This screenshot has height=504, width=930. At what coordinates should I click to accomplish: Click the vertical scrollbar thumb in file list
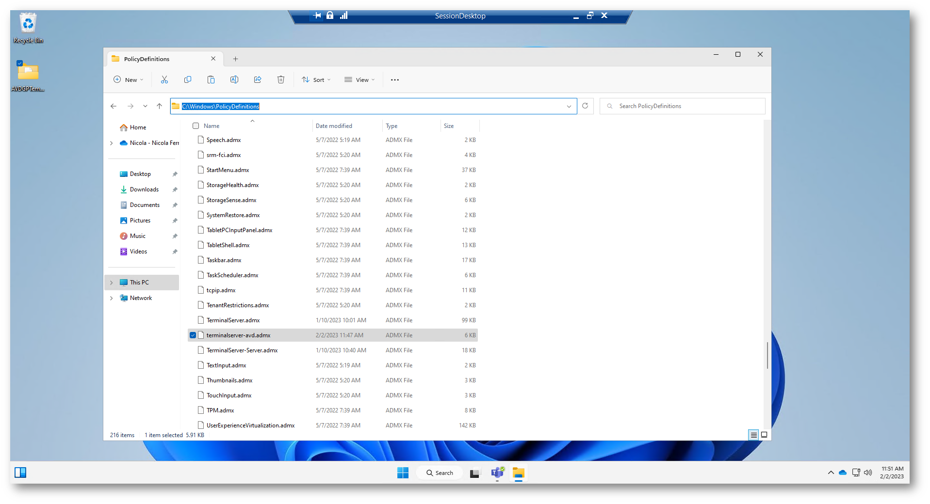click(767, 355)
